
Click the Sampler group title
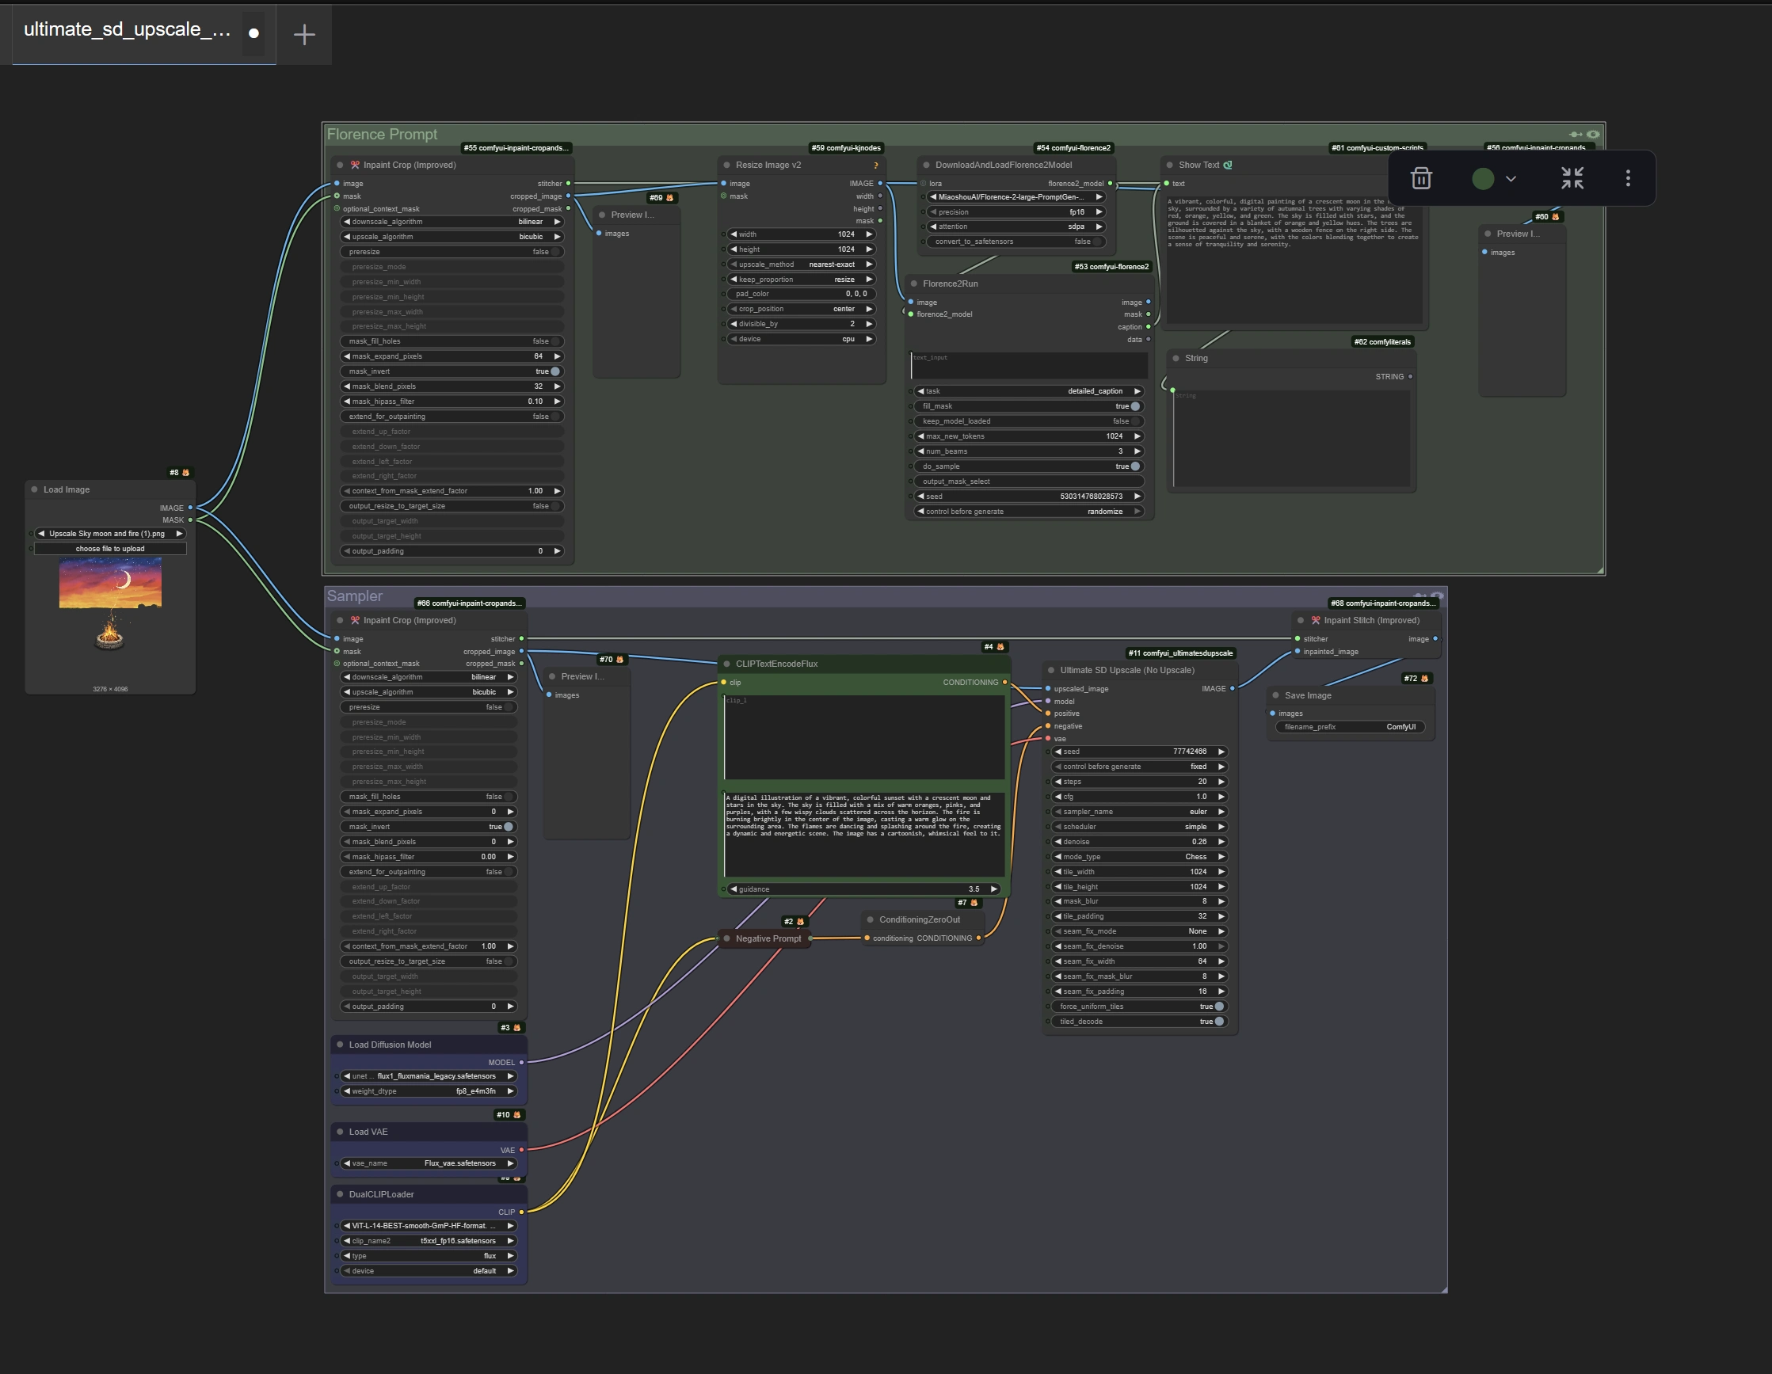[x=355, y=596]
